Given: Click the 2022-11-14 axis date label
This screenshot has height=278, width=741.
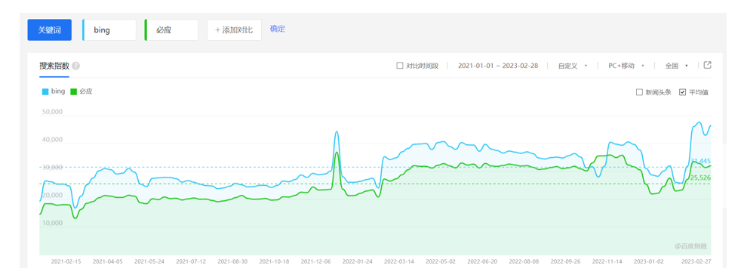Looking at the screenshot, I should [x=607, y=261].
